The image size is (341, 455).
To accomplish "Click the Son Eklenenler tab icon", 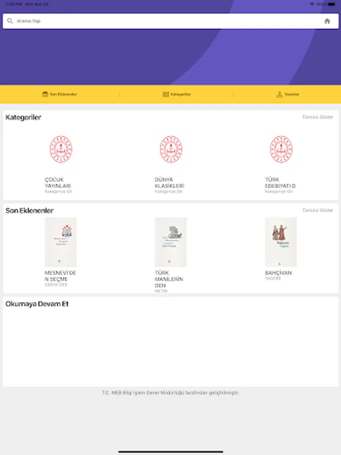I will tap(45, 94).
